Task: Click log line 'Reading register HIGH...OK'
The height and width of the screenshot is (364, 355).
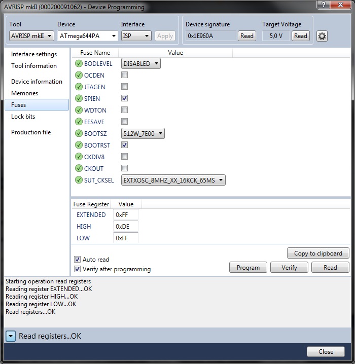Action: 42,297
